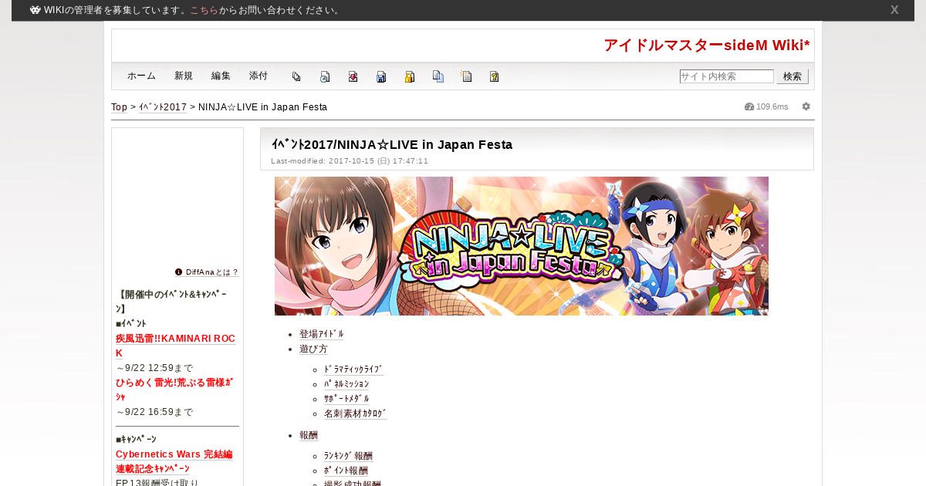Jump to 遊び方 section
The height and width of the screenshot is (486, 926).
pyautogui.click(x=313, y=349)
